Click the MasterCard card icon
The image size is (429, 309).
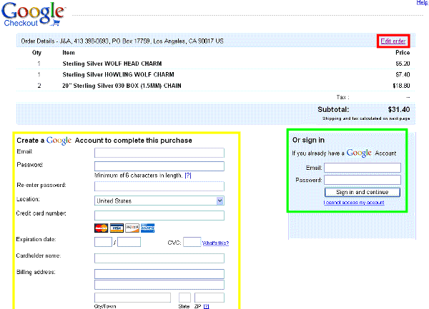[x=101, y=228]
